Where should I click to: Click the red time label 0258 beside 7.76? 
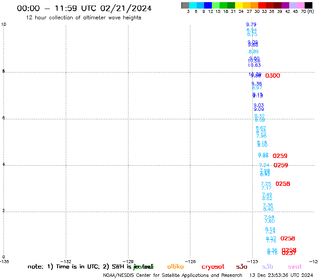tap(287, 239)
